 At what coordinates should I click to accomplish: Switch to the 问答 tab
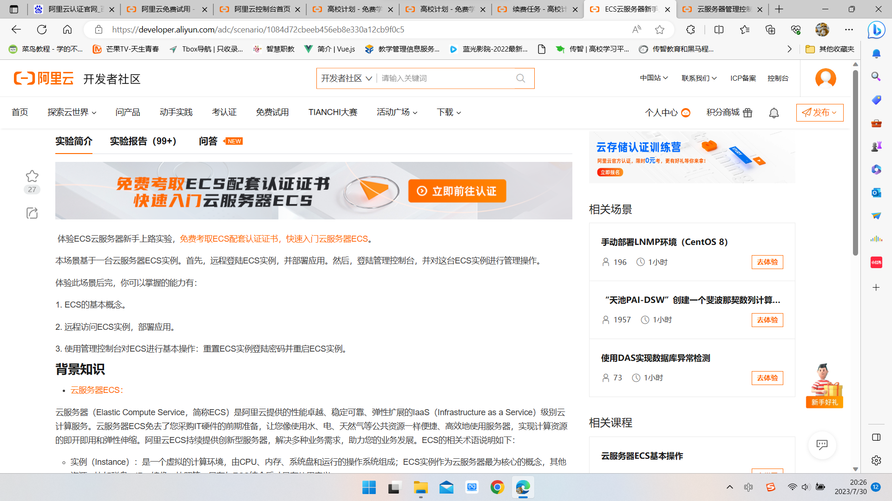pos(208,141)
